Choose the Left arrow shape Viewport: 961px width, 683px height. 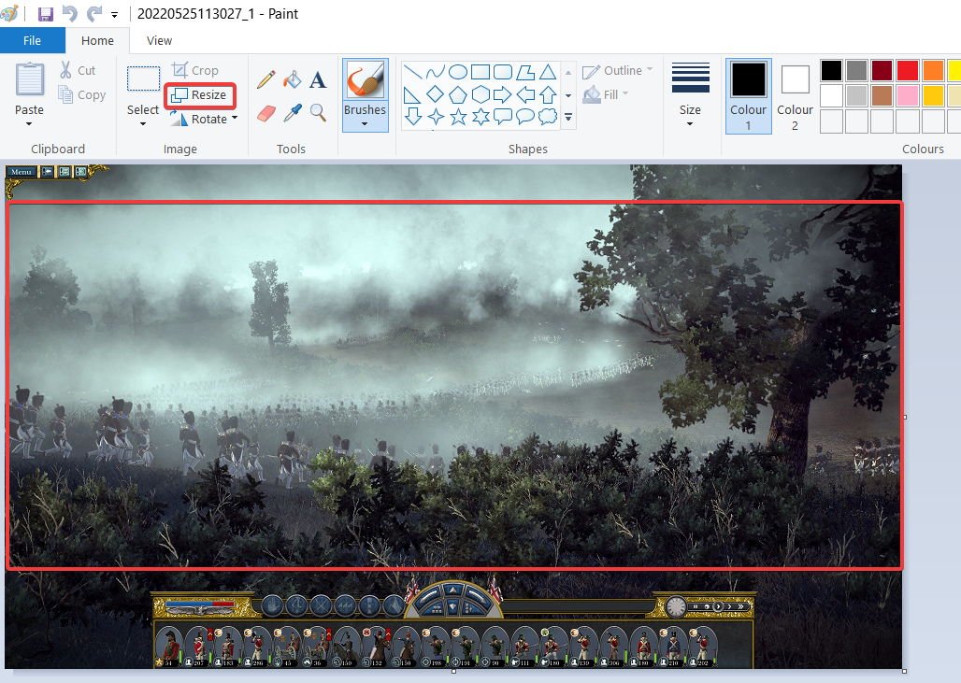click(525, 95)
